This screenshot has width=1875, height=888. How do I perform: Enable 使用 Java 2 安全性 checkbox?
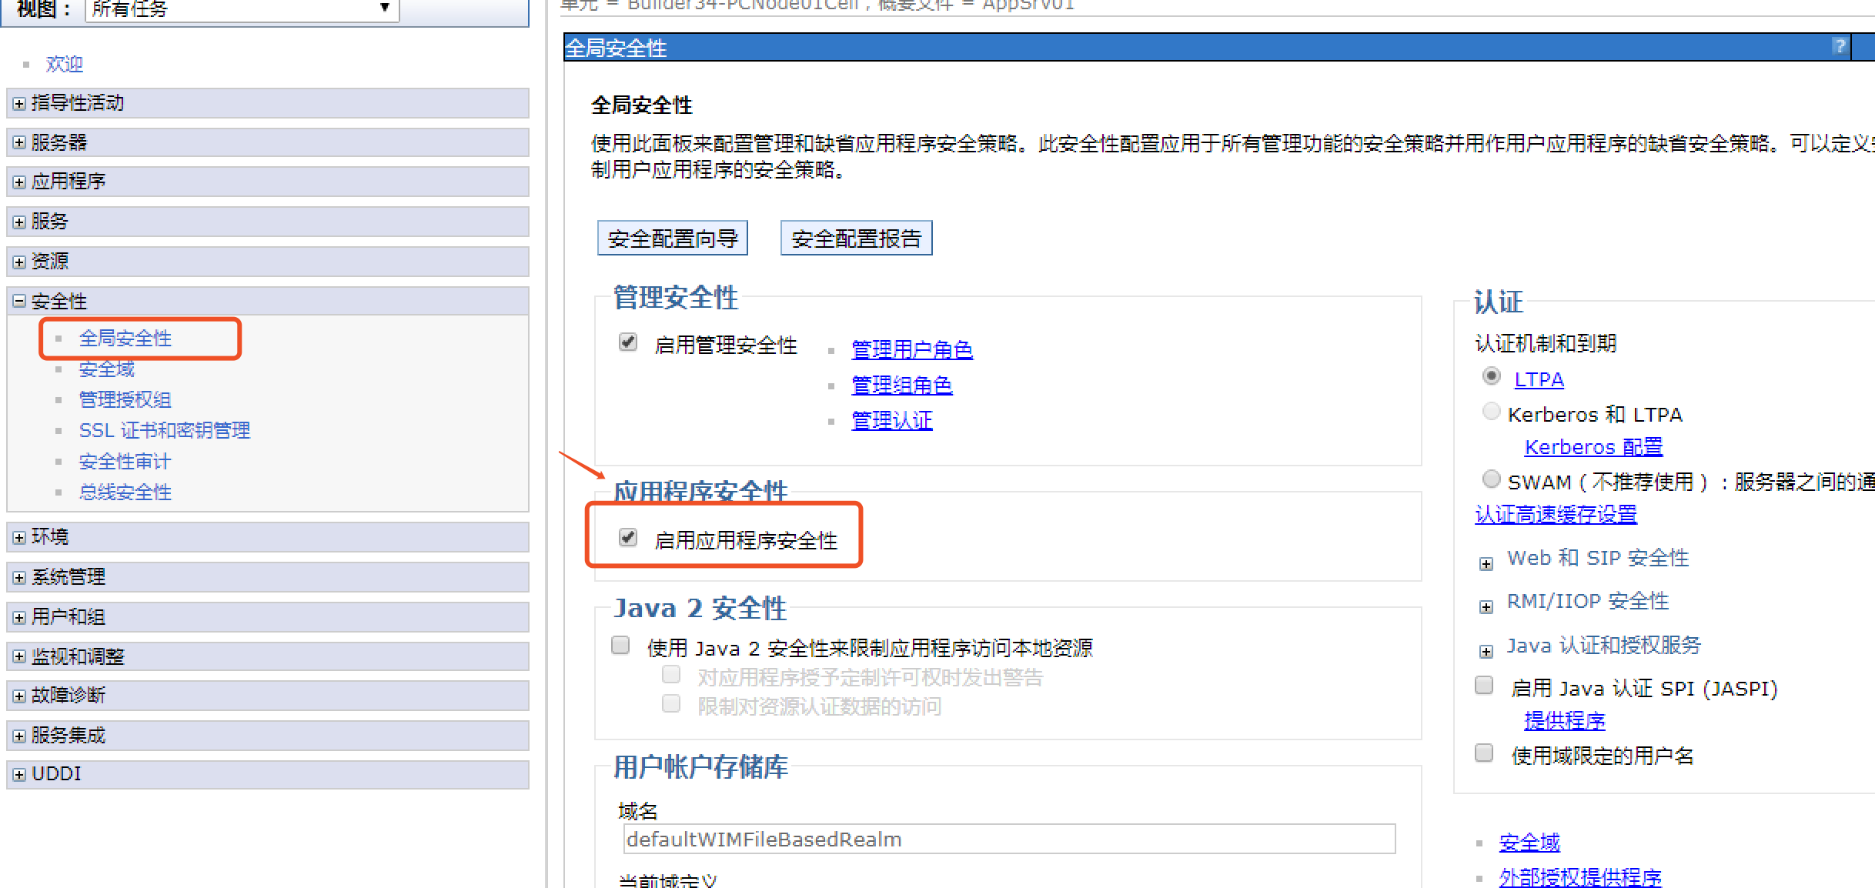(x=620, y=645)
